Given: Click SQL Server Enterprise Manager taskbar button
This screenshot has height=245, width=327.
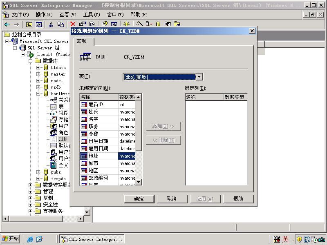Looking at the screenshot, I should pos(92,239).
